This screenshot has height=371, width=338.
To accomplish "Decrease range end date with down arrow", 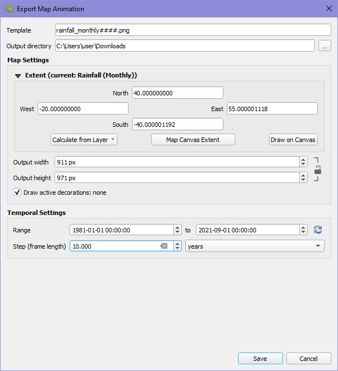I will pyautogui.click(x=303, y=232).
